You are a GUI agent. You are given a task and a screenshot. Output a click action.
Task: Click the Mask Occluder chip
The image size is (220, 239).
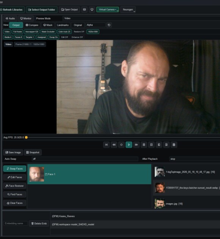[48, 32]
